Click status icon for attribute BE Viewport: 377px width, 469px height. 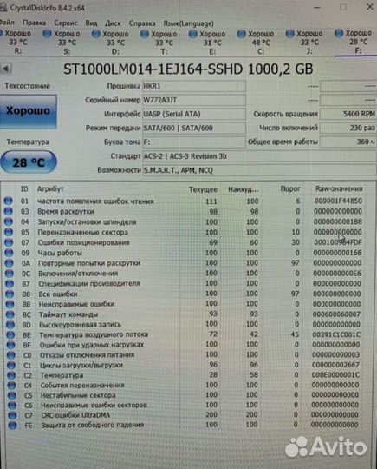(x=10, y=334)
